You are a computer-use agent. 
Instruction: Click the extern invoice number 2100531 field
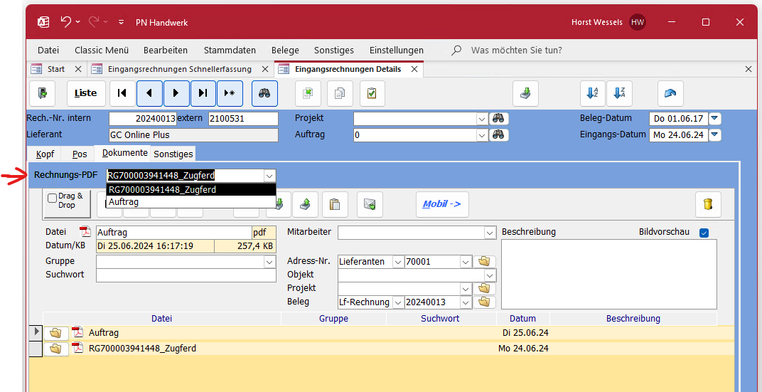[x=243, y=119]
